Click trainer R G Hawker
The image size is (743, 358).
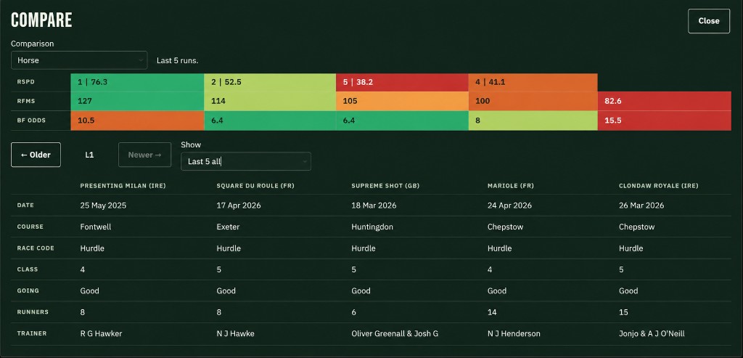coord(101,333)
